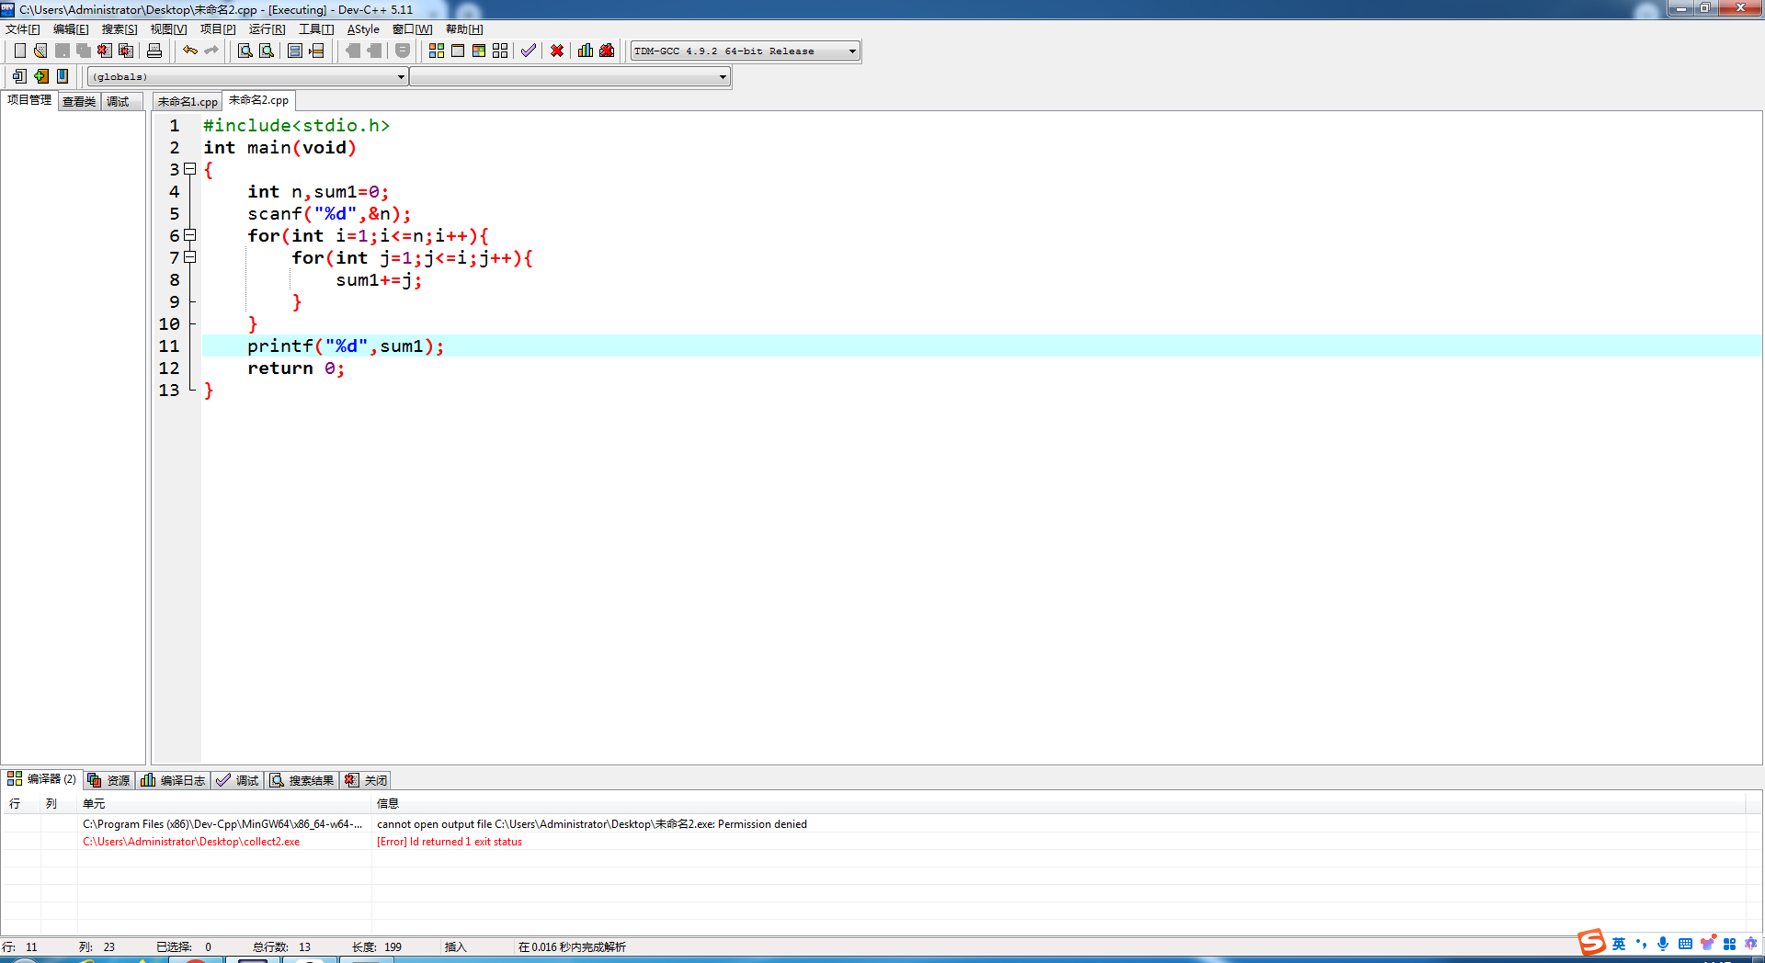The image size is (1765, 963).
Task: Select the 'Permission denied' compiler message row
Action: [873, 824]
